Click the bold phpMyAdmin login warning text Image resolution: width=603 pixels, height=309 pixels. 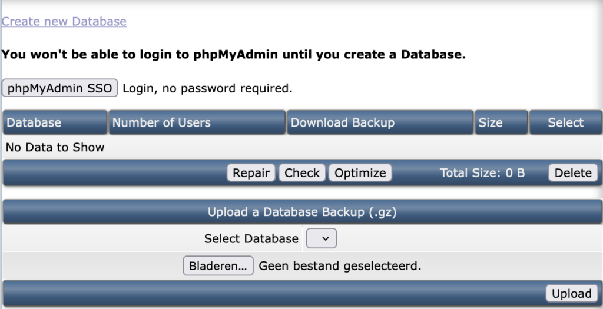point(234,55)
